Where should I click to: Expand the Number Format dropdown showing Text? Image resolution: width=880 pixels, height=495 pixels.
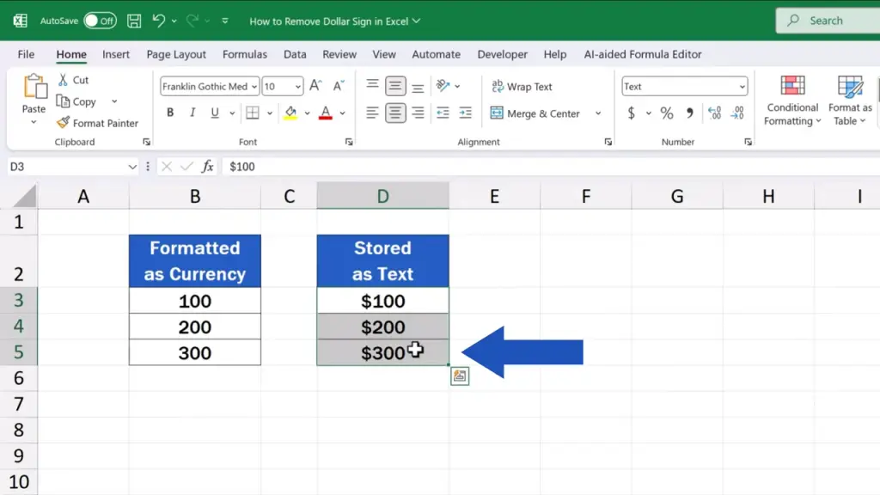[742, 86]
